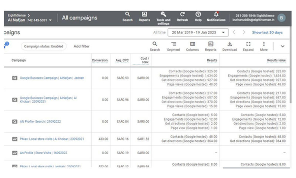This screenshot has height=178, width=296.
Task: Collapse the chart with chevron arrow
Action: [283, 46]
